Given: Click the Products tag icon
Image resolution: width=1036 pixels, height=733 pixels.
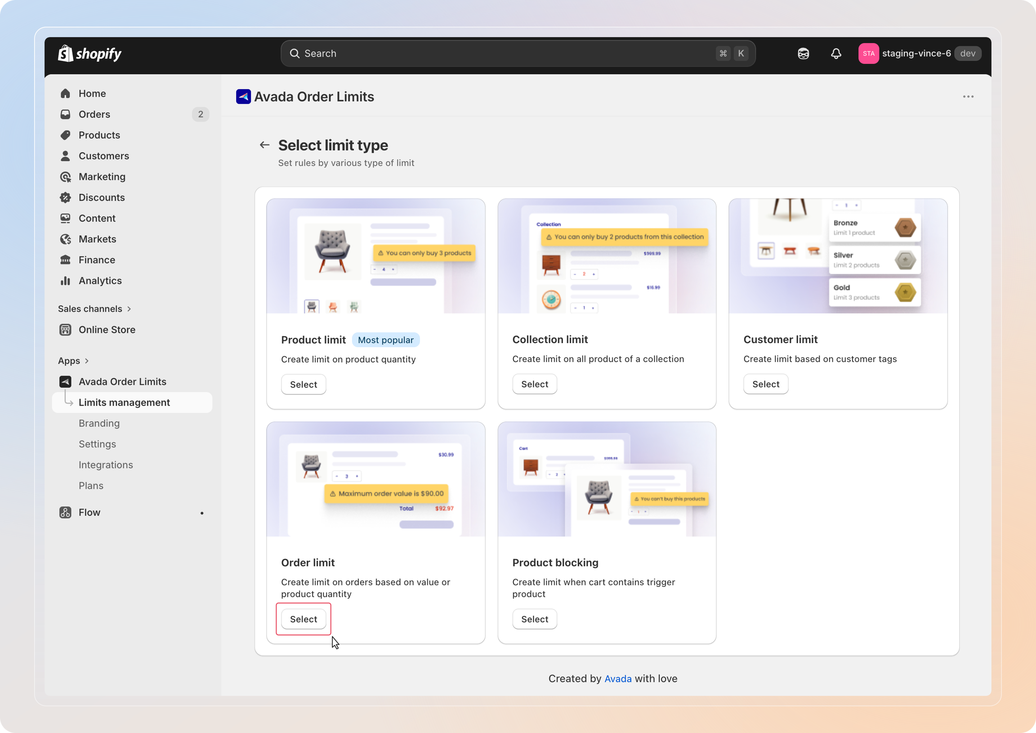Looking at the screenshot, I should point(66,135).
